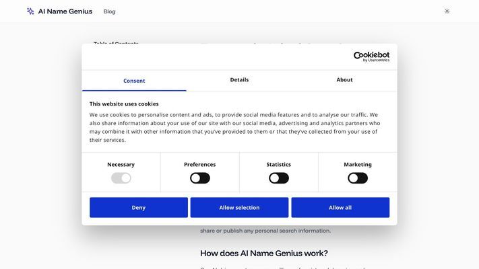479x269 pixels.
Task: Click the 'How does AI Name Genius work?' heading
Action: 264,253
